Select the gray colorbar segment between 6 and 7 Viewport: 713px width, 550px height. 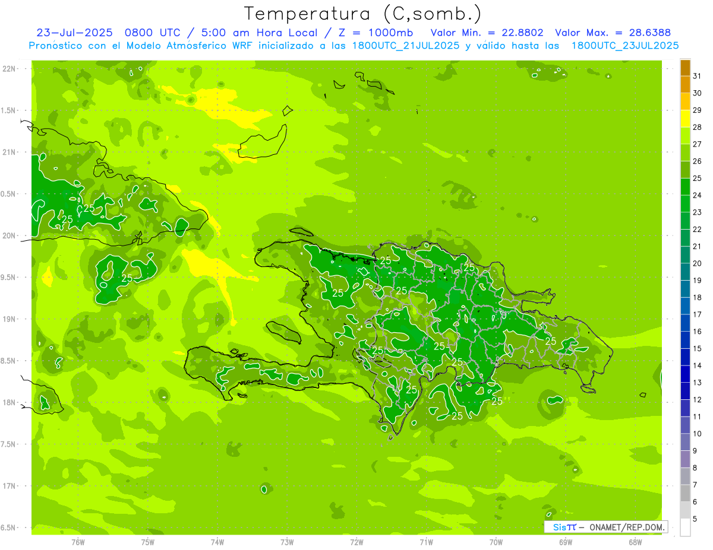[685, 494]
